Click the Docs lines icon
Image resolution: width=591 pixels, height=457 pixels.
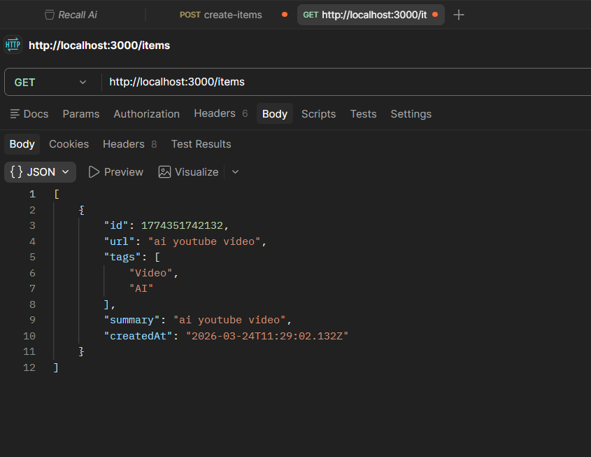15,114
